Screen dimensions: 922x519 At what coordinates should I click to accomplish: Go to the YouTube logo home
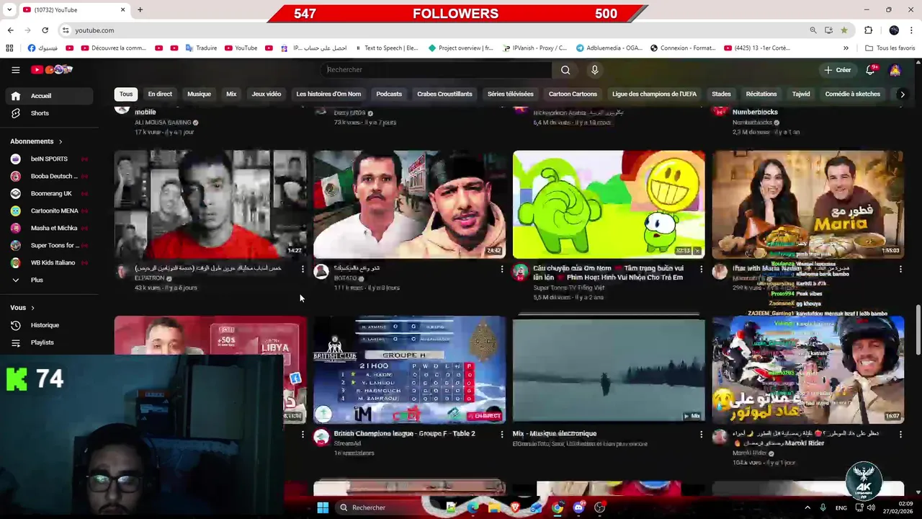pyautogui.click(x=52, y=70)
